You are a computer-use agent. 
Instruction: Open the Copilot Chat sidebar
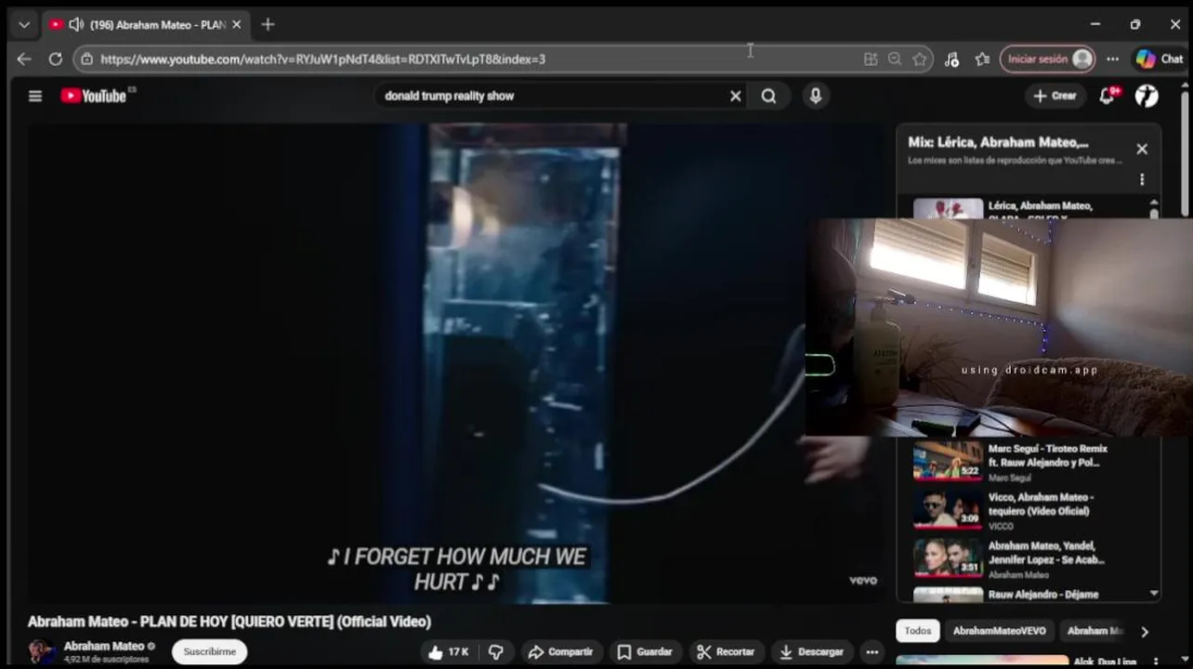[x=1160, y=59]
